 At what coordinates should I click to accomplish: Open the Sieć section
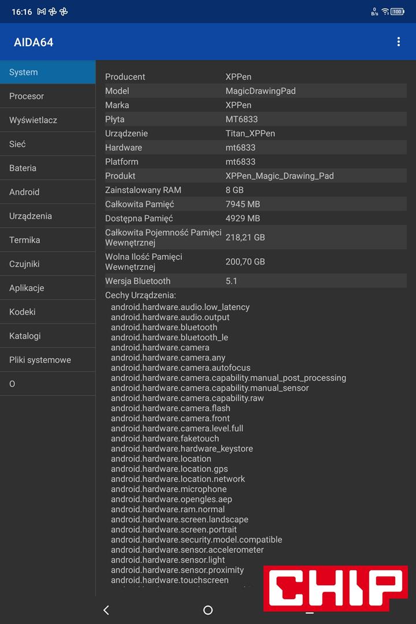pyautogui.click(x=47, y=144)
